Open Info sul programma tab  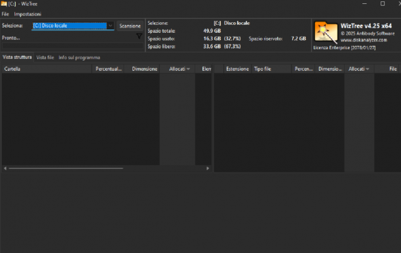(x=79, y=58)
